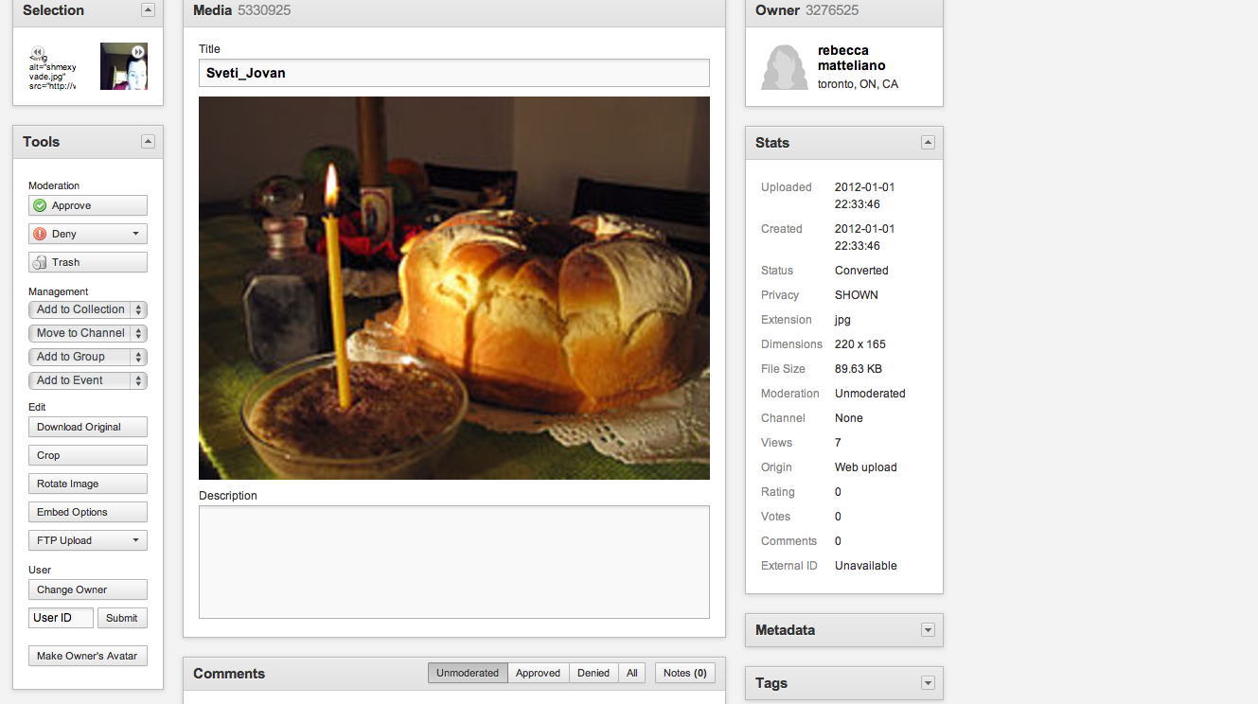
Task: Go to the next item in Selection
Action: click(x=138, y=52)
